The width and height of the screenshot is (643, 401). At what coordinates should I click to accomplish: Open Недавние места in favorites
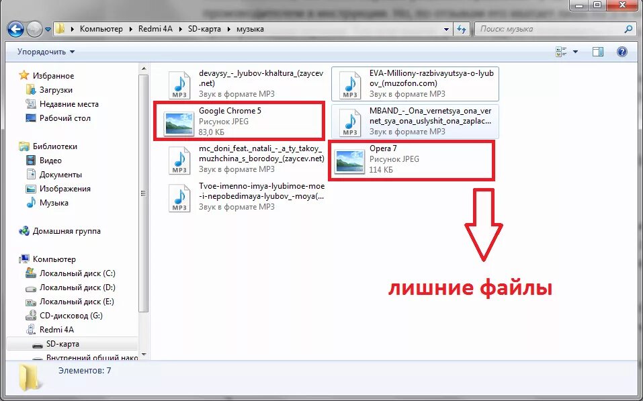(x=69, y=104)
